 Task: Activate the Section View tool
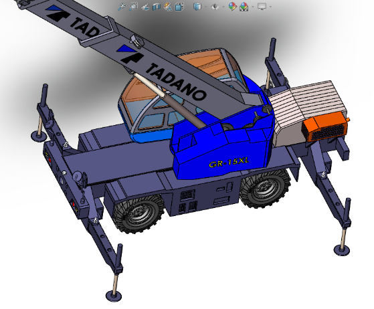coord(157,7)
